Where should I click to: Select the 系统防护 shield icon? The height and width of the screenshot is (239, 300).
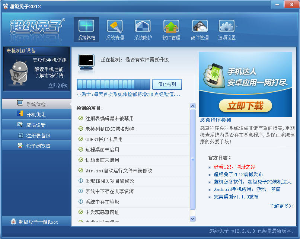coord(143,27)
